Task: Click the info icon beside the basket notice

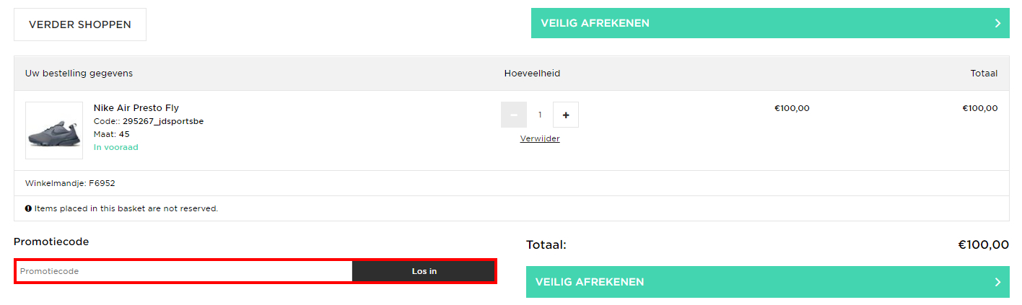Action: pos(28,208)
